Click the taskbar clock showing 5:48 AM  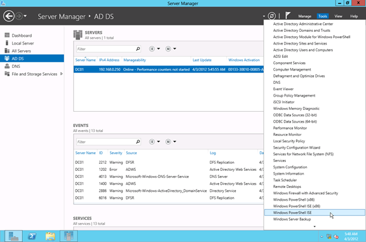(x=351, y=236)
